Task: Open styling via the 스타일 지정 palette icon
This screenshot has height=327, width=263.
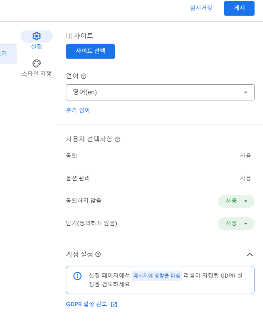Action: pyautogui.click(x=37, y=63)
